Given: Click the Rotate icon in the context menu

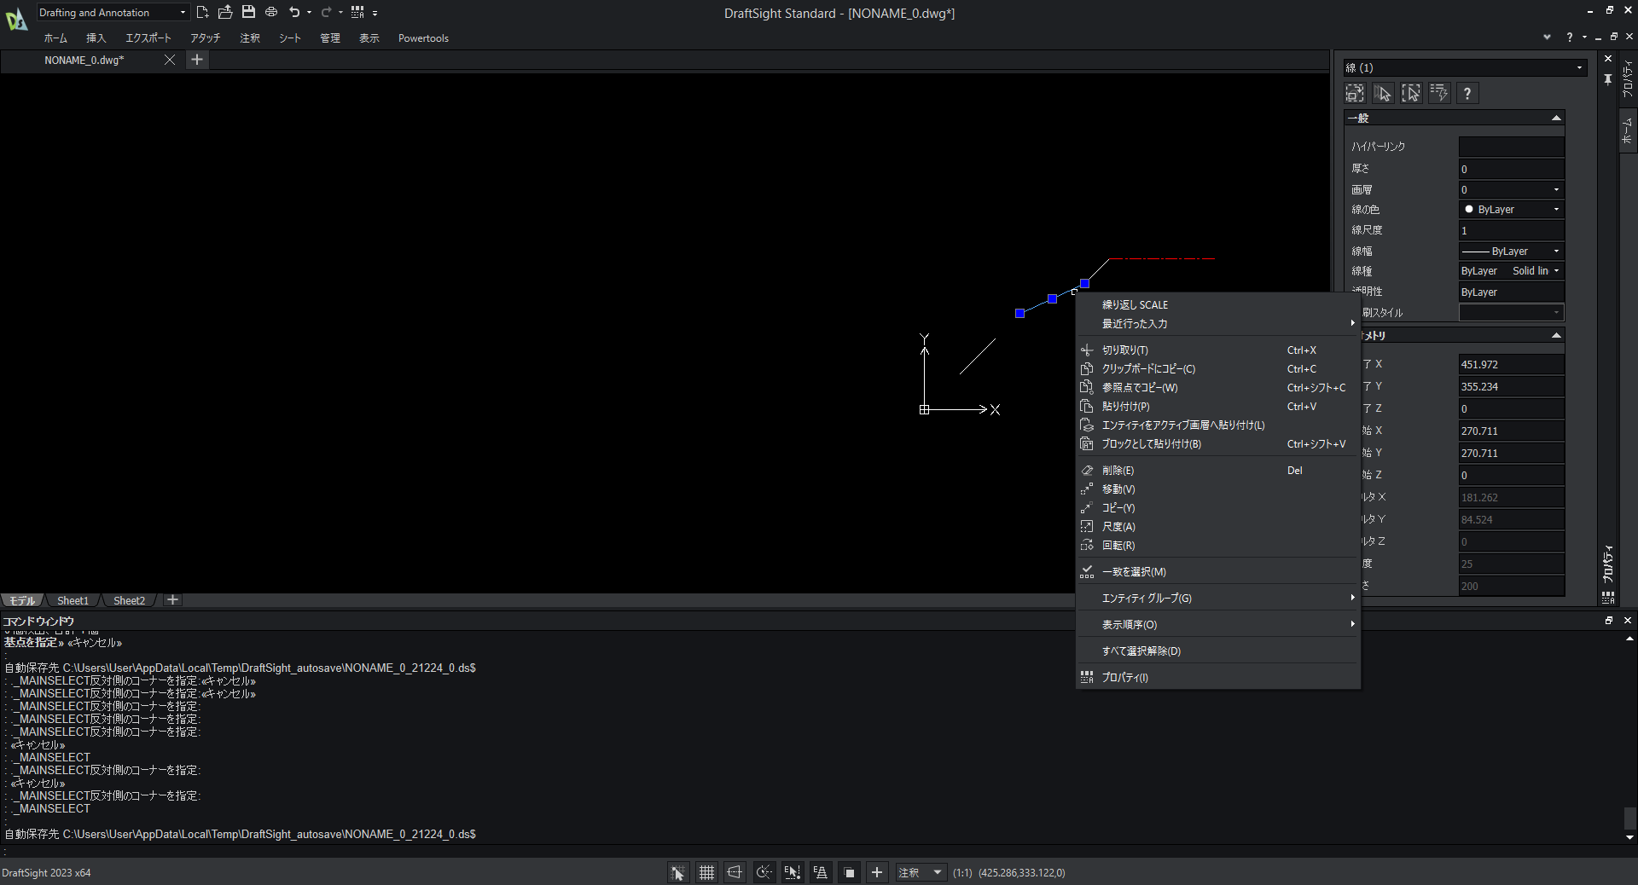Looking at the screenshot, I should (1087, 546).
